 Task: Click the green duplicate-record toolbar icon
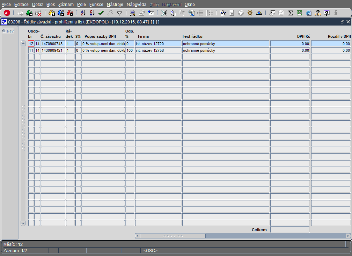[x=29, y=13]
